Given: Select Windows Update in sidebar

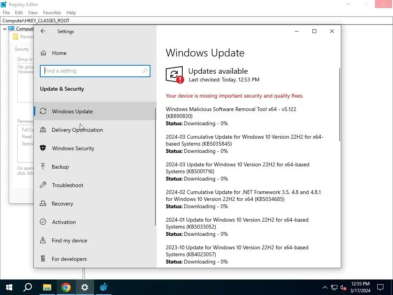Looking at the screenshot, I should (x=95, y=111).
